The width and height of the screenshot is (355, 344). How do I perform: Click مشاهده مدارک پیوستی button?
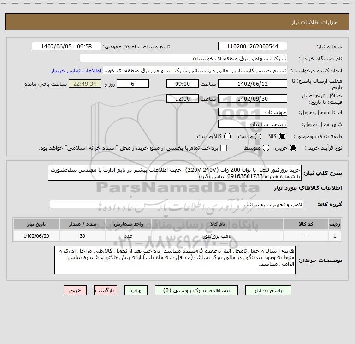pos(196,290)
